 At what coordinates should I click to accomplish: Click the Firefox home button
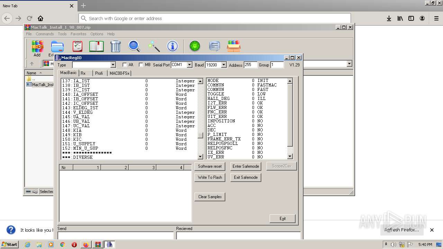click(40, 18)
